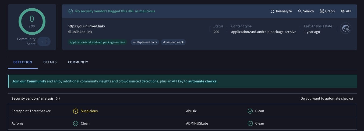Click the info icon beside Security vendors' analysis

[x=58, y=99]
